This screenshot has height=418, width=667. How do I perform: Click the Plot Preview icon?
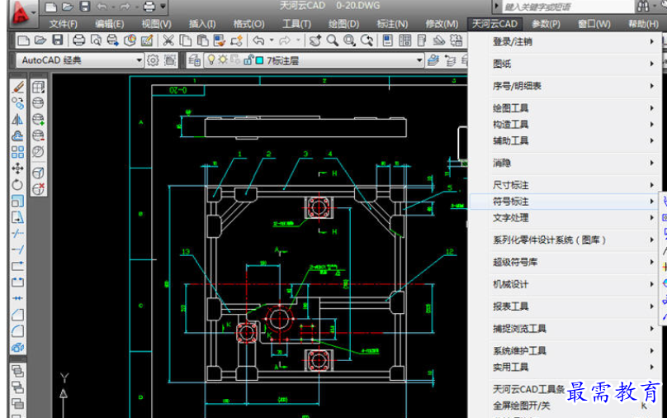[96, 40]
